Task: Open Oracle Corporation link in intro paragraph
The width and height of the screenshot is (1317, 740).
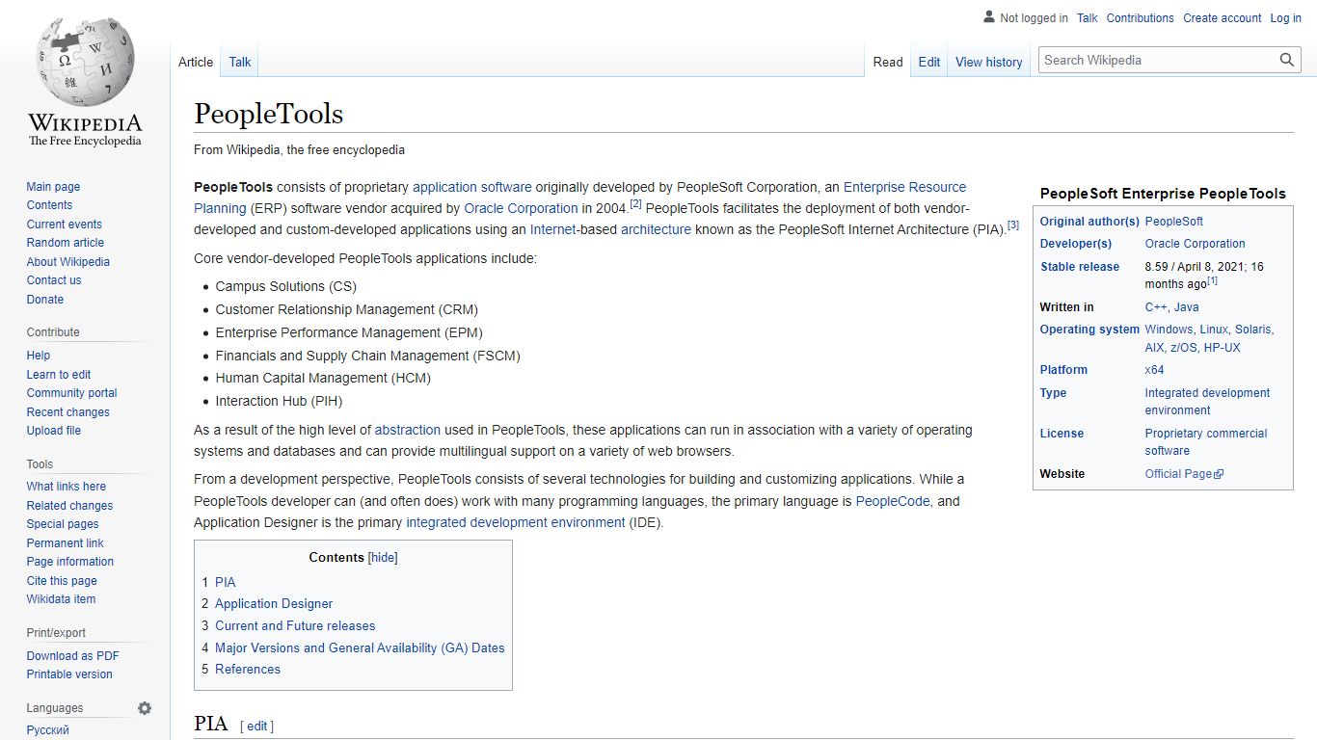Action: 521,208
